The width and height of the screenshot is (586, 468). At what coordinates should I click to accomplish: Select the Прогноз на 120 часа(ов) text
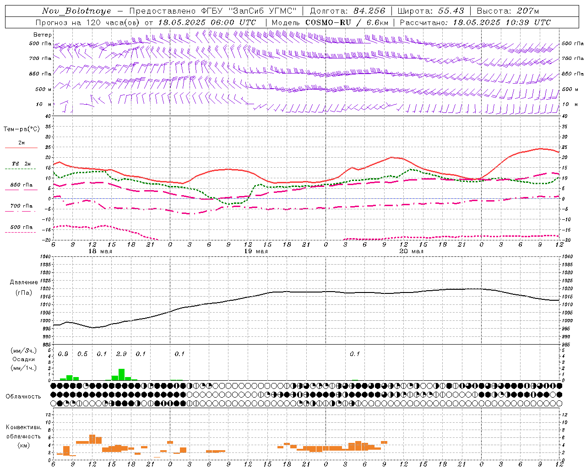pos(88,22)
